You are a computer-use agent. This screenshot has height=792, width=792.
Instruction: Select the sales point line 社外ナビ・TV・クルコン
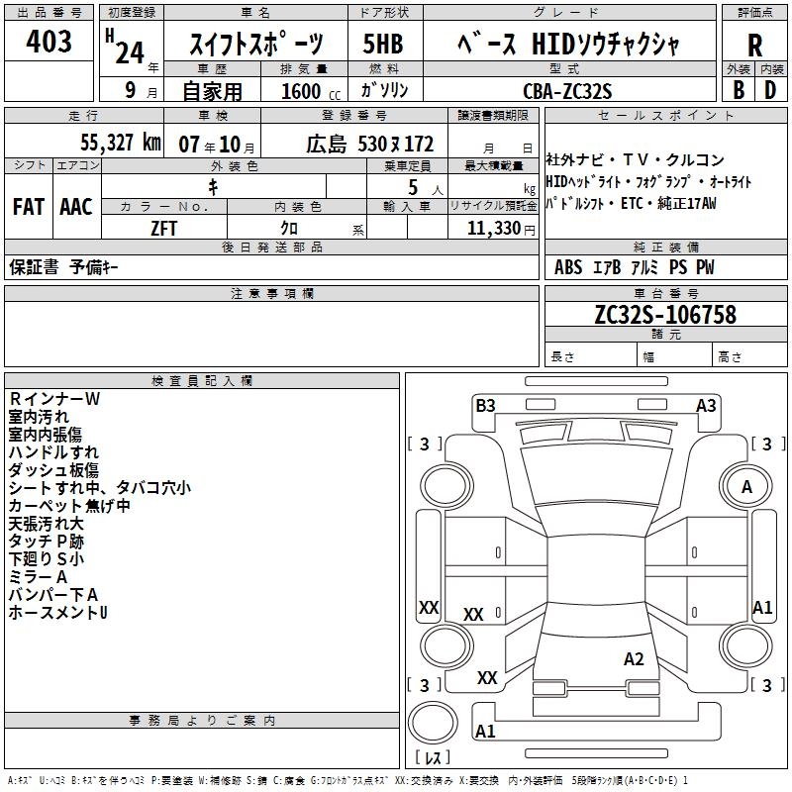pyautogui.click(x=635, y=160)
